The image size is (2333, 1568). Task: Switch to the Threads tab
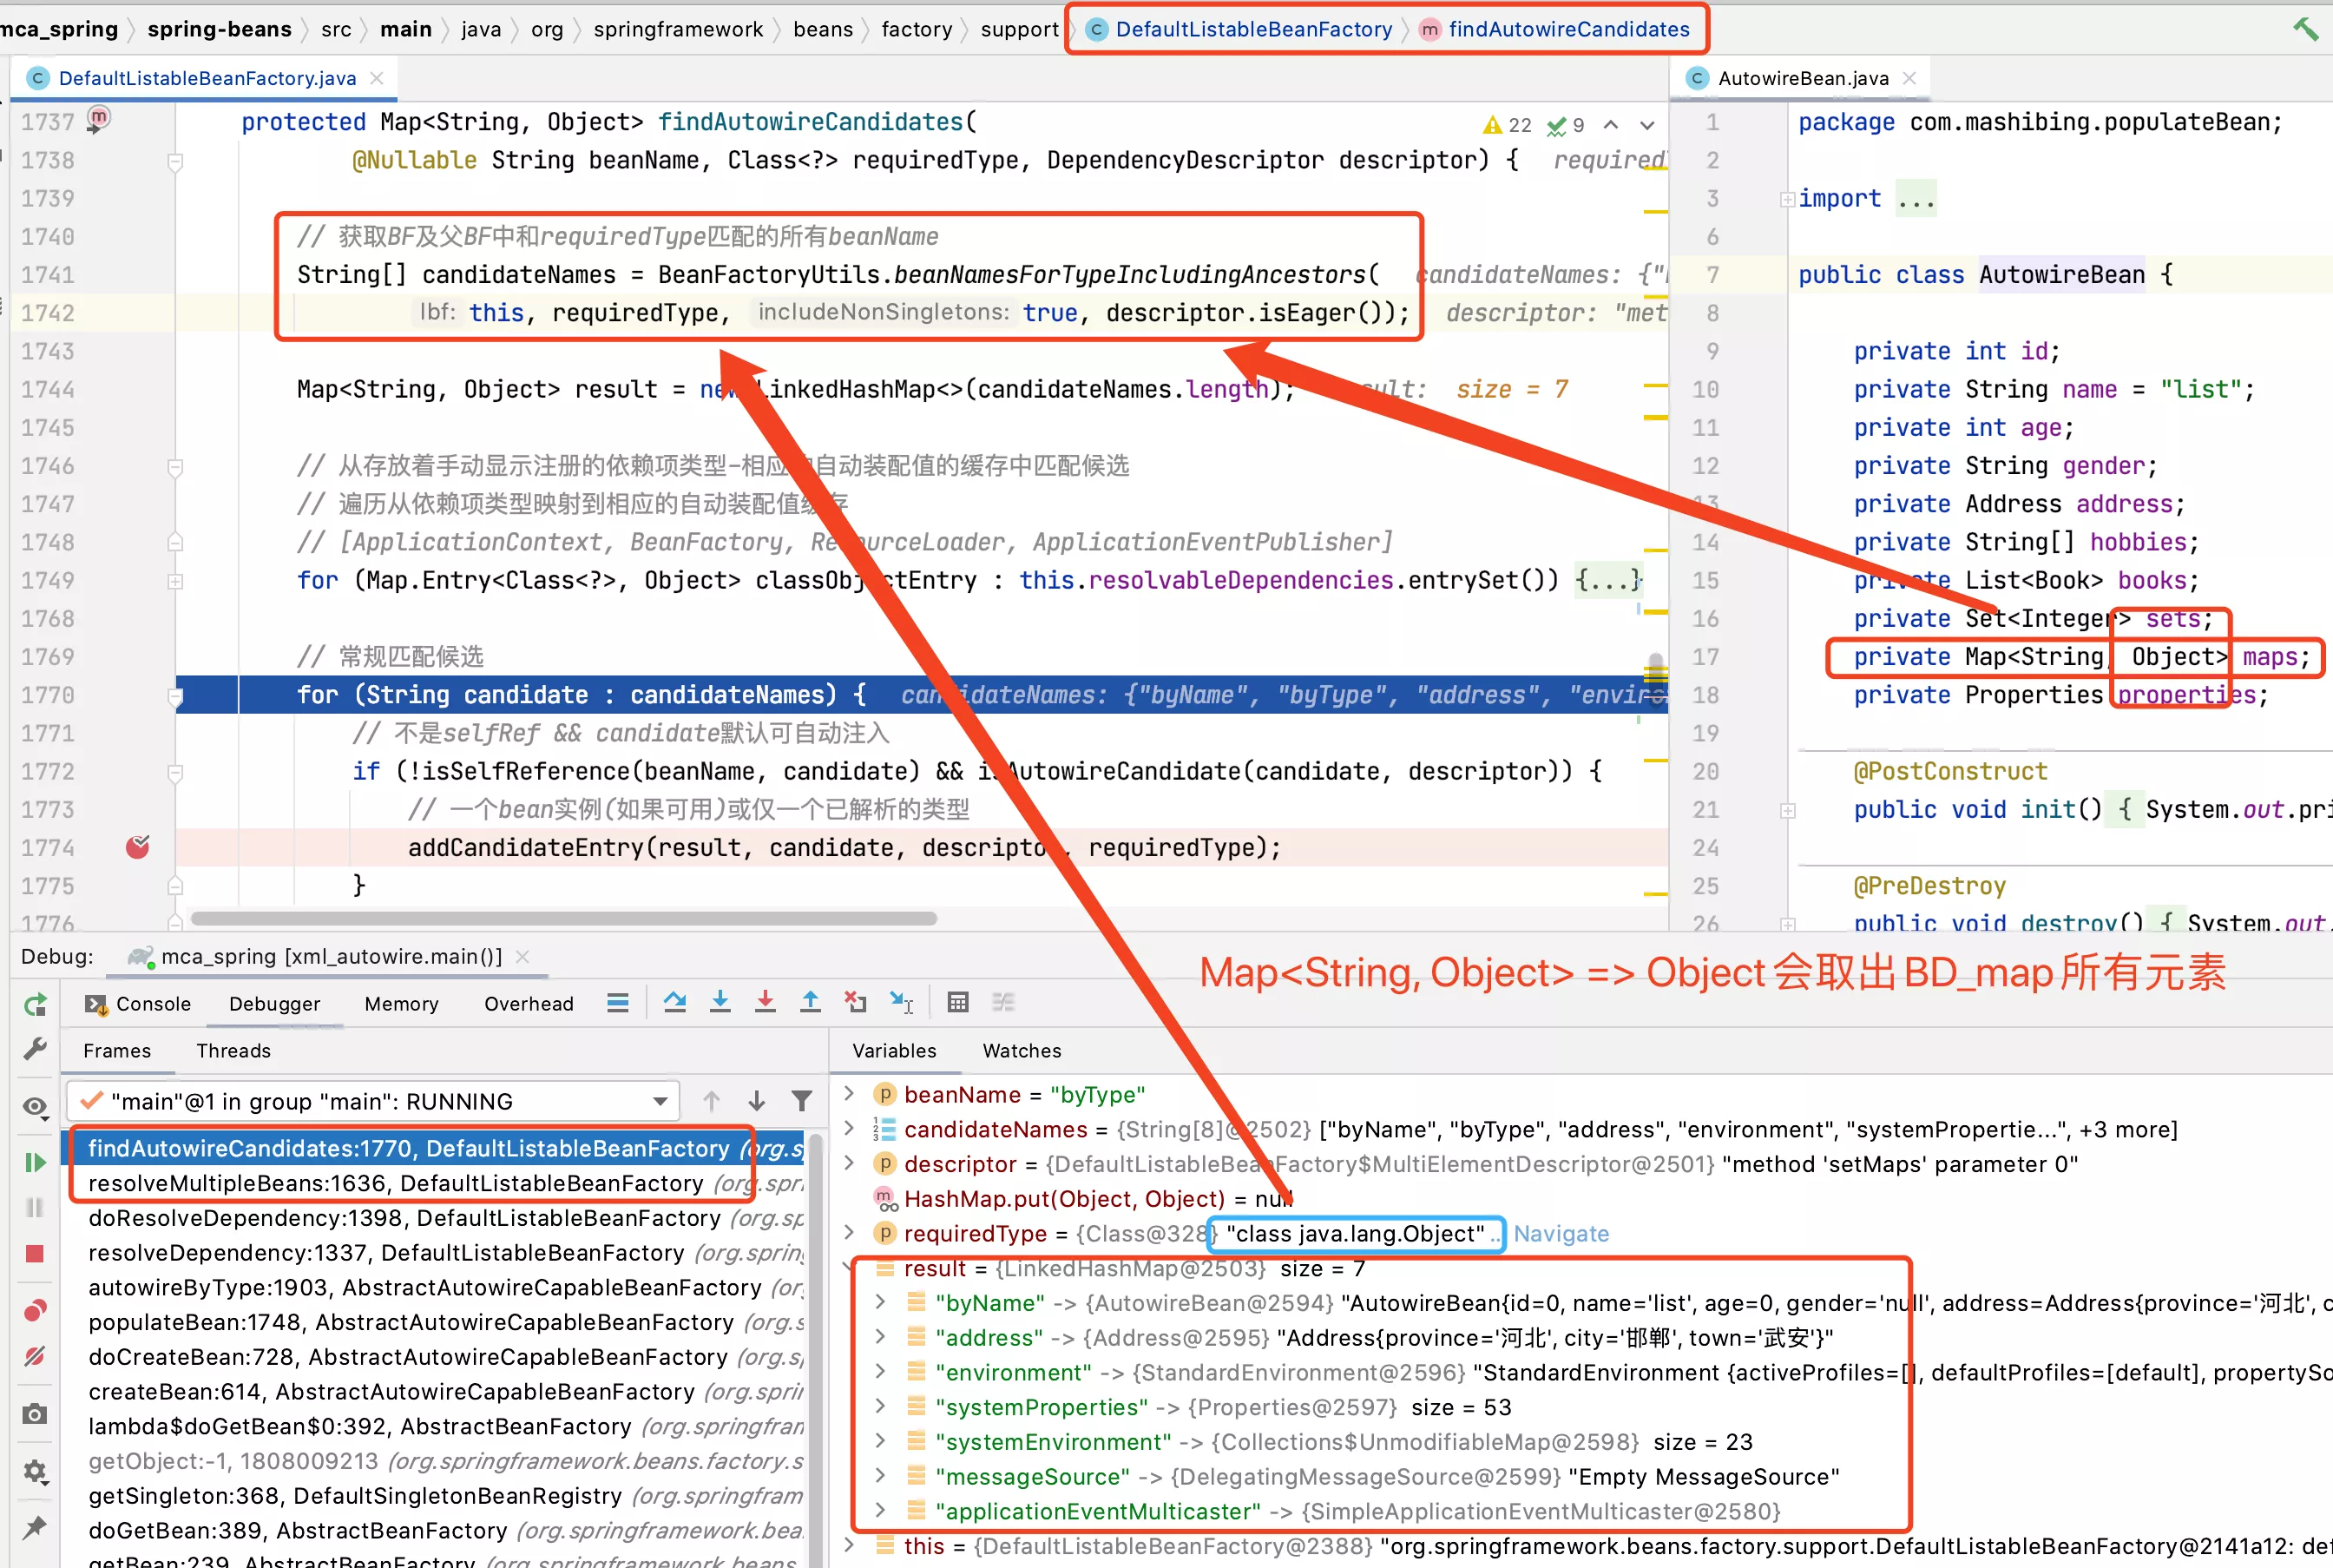pos(233,1051)
